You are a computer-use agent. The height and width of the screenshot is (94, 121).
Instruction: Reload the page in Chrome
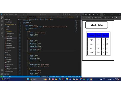coord(89,18)
